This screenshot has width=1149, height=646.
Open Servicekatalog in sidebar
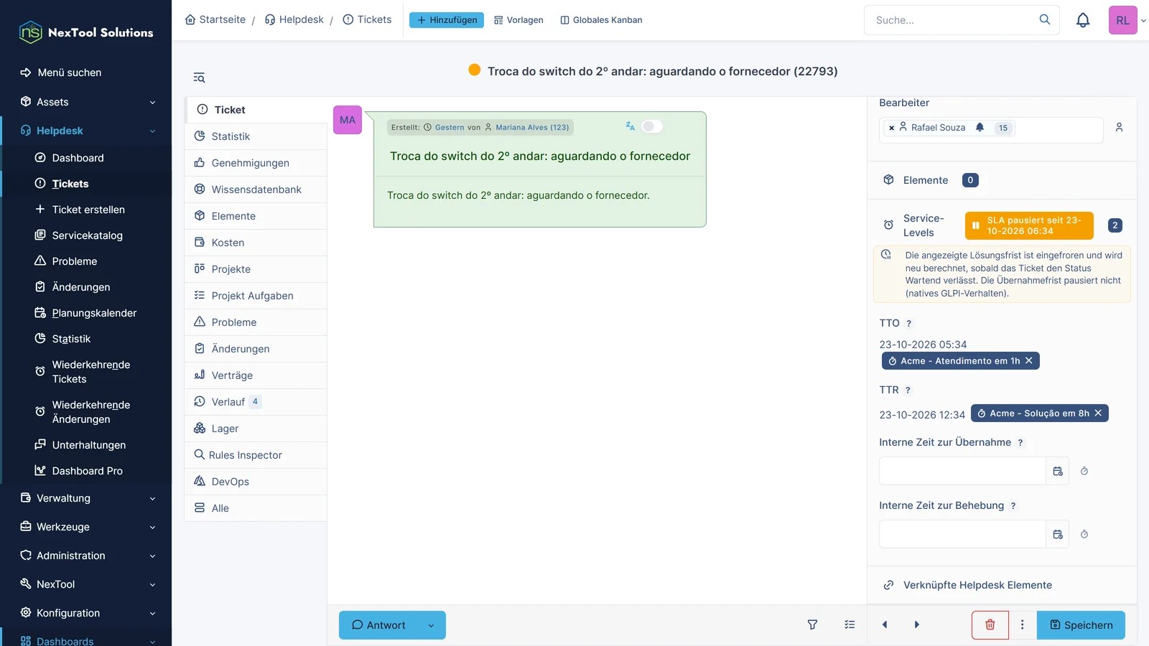tap(86, 235)
